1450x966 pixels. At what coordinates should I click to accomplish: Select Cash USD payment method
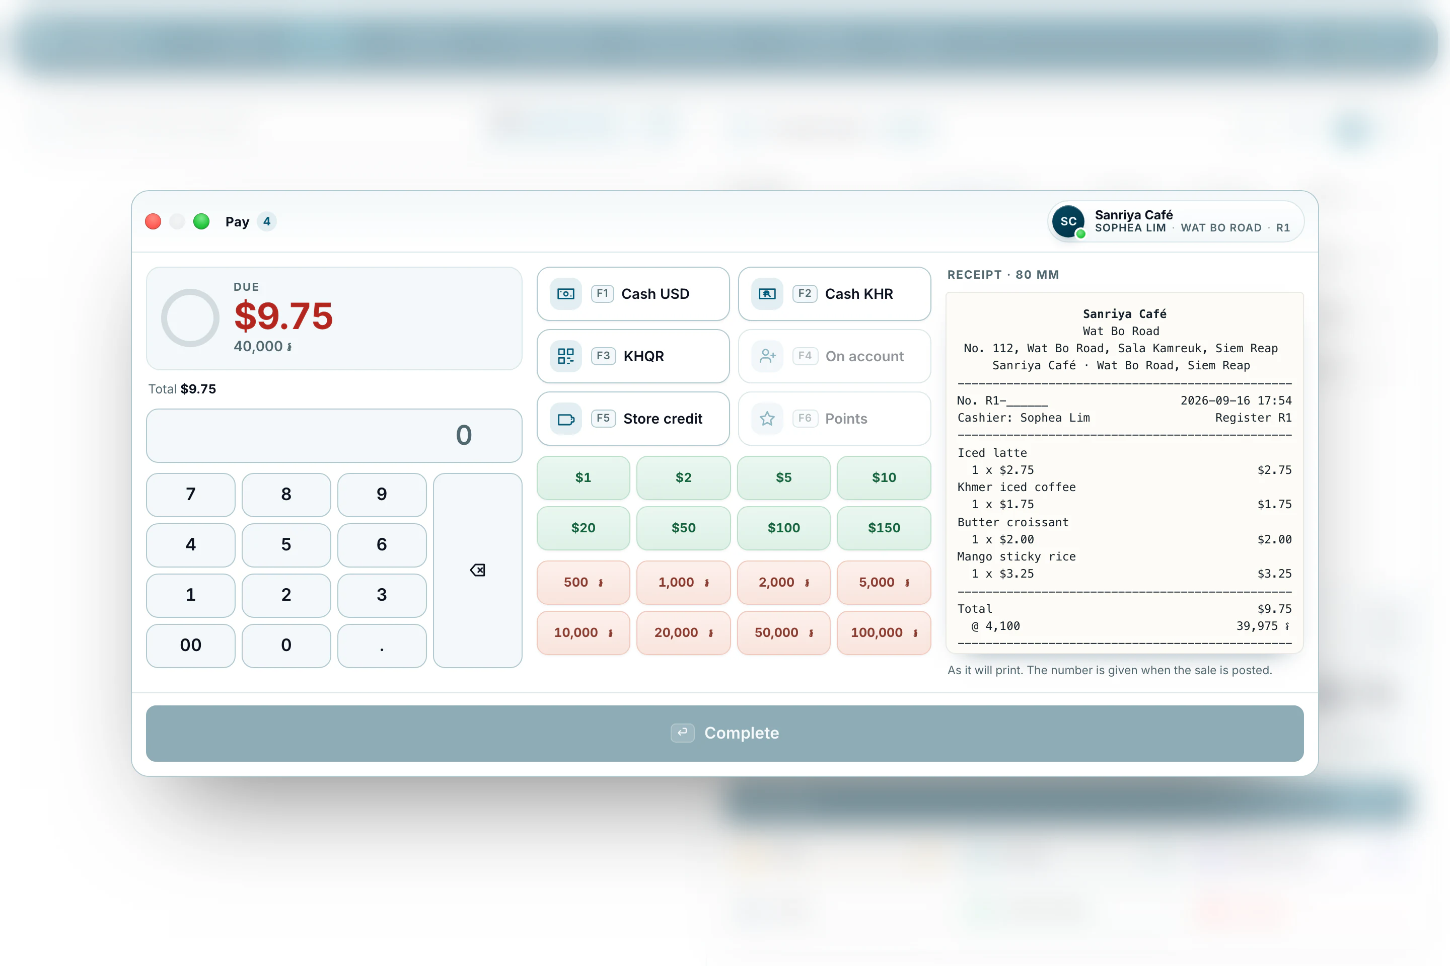tap(633, 294)
